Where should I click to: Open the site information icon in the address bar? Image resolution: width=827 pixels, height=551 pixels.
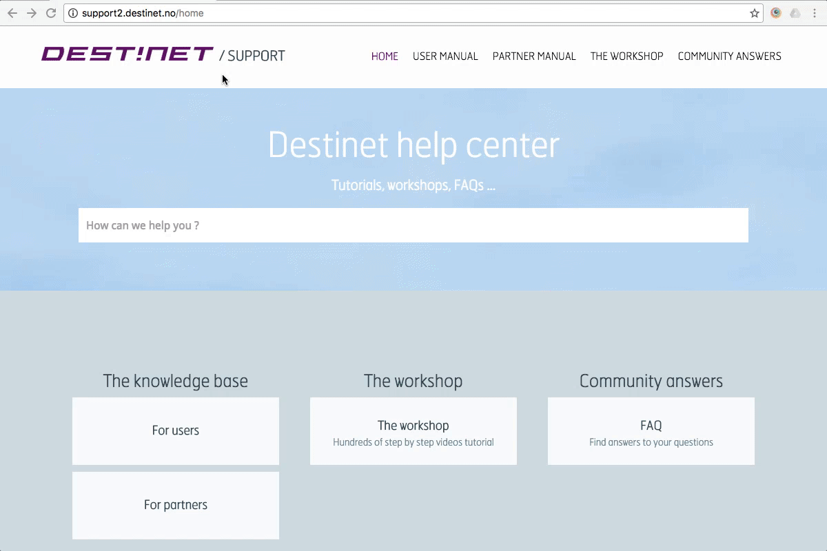(x=73, y=13)
